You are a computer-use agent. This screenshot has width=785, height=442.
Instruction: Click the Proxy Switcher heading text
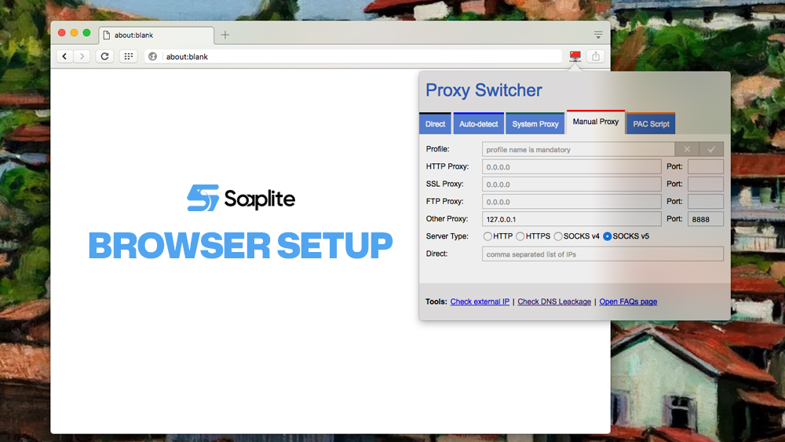coord(484,90)
